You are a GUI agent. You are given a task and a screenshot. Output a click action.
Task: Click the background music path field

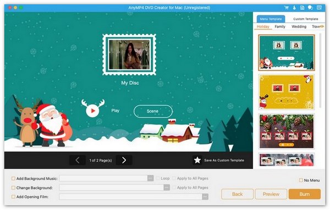click(103, 179)
